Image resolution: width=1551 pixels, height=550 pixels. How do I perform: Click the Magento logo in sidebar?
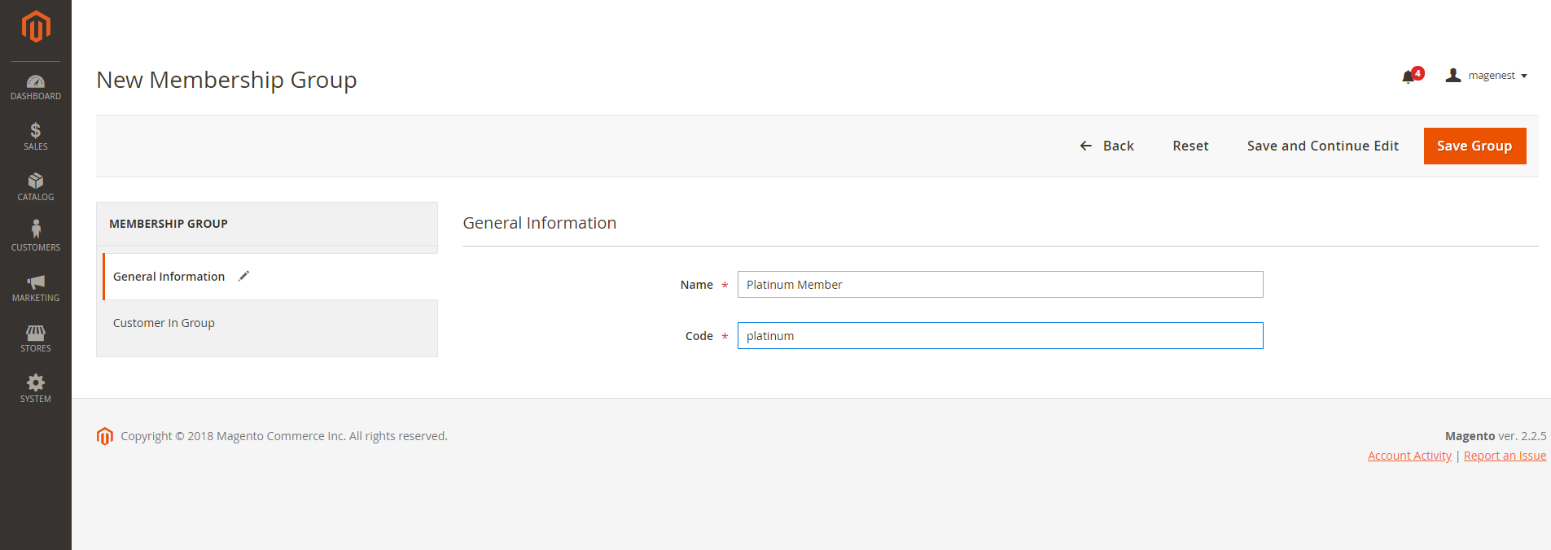(36, 27)
